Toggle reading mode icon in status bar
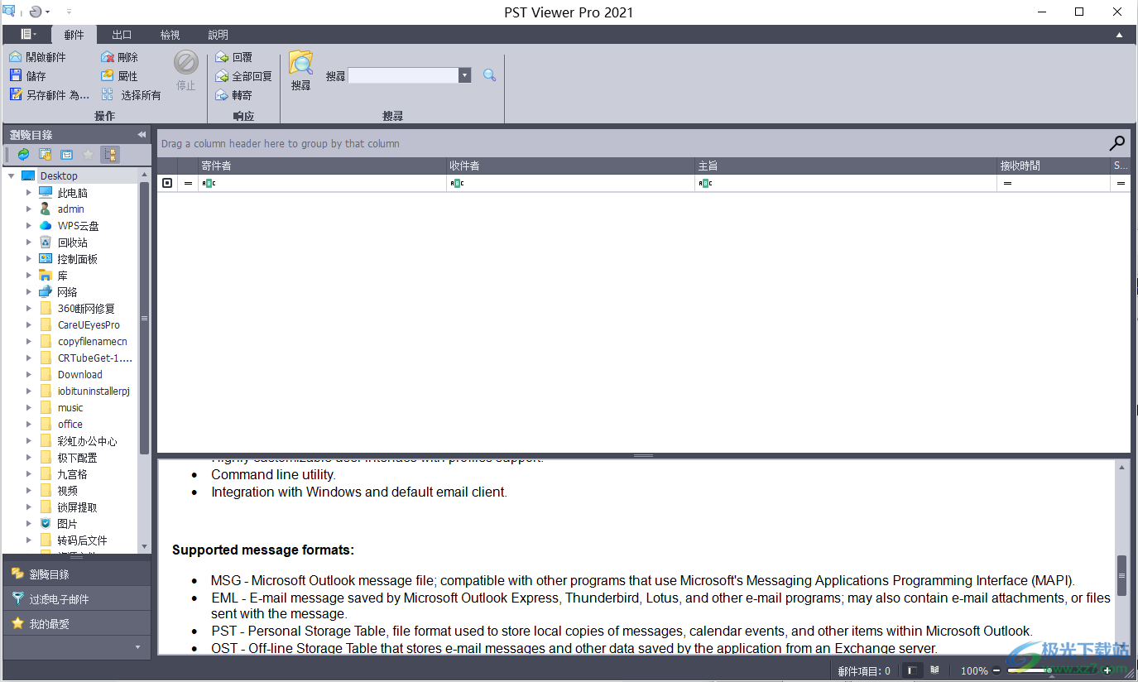Viewport: 1138px width, 682px height. click(934, 670)
